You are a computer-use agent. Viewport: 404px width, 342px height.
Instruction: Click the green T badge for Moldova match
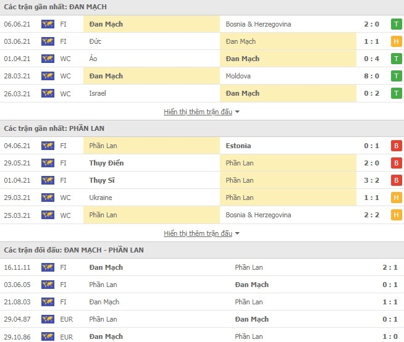(x=396, y=76)
